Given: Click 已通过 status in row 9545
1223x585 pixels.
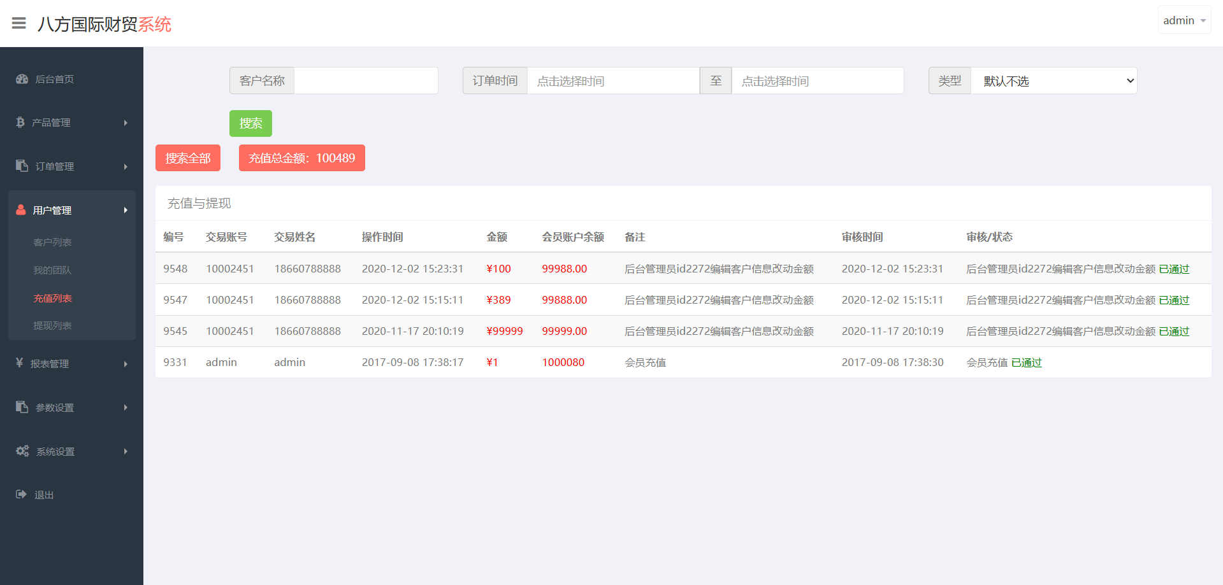Looking at the screenshot, I should point(1174,331).
